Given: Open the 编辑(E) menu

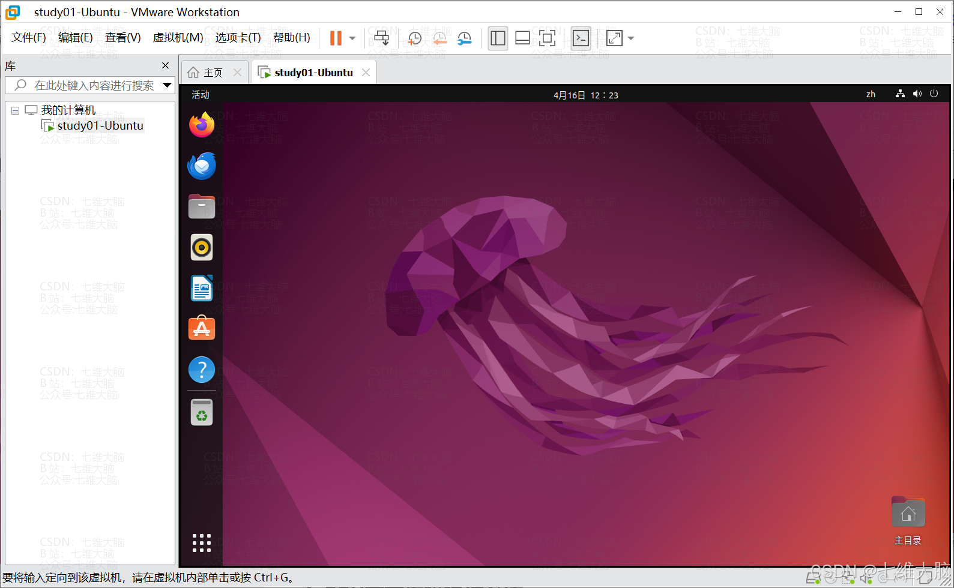Looking at the screenshot, I should coord(76,38).
